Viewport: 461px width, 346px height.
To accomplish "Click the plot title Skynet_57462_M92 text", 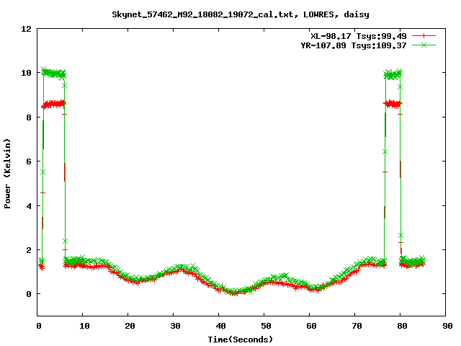I will point(240,14).
